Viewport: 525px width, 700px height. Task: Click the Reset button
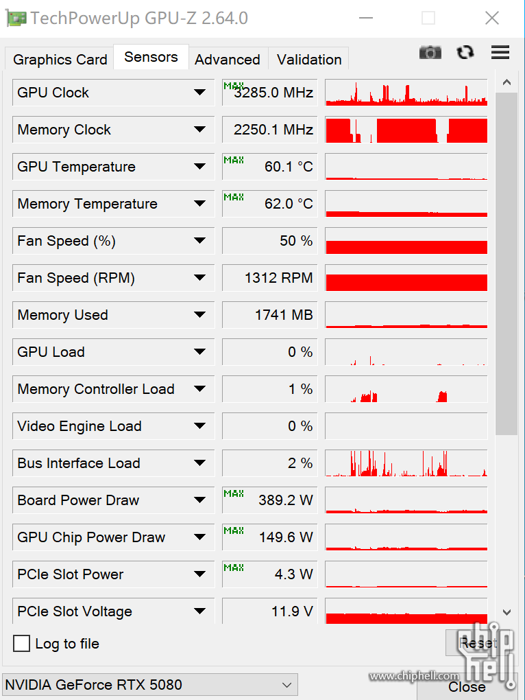click(477, 643)
